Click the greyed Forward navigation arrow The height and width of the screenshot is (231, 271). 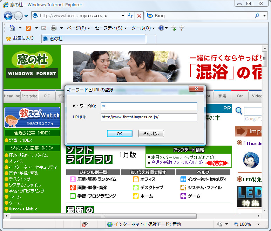[18, 16]
